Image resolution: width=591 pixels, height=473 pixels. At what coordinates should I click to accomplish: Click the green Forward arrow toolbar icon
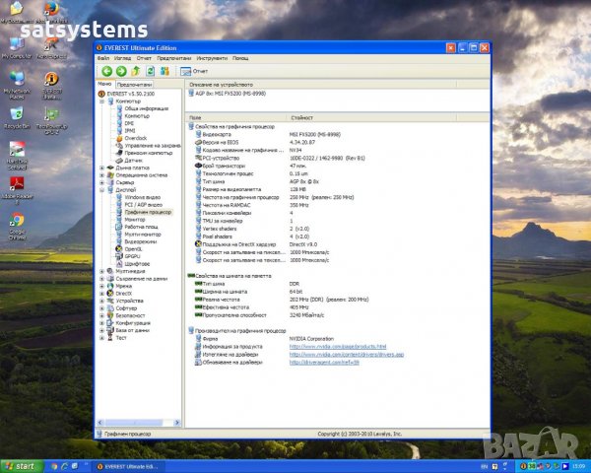(x=120, y=71)
